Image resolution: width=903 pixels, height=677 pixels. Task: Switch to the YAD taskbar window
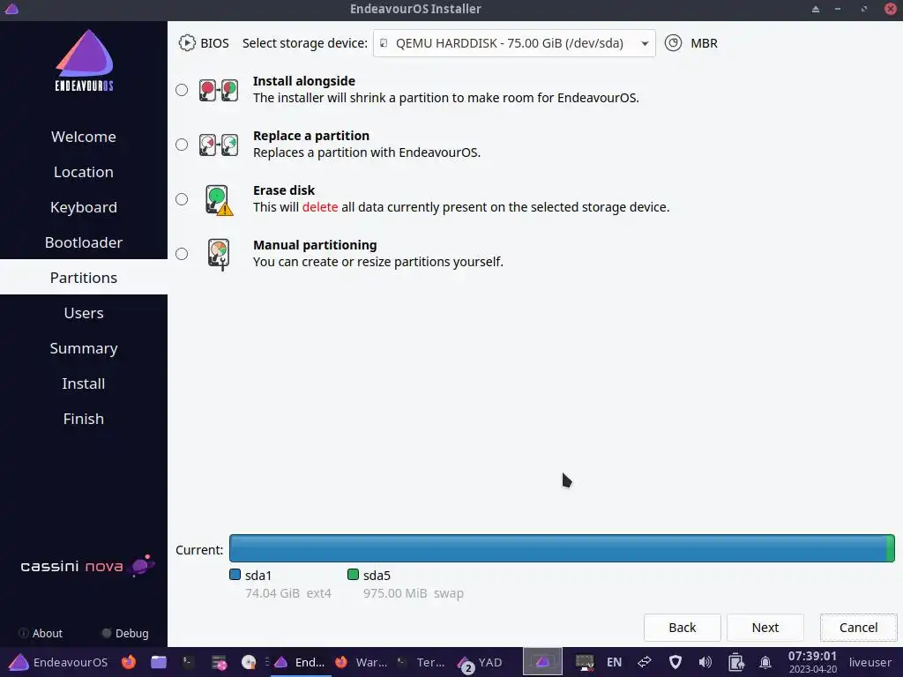[481, 663]
